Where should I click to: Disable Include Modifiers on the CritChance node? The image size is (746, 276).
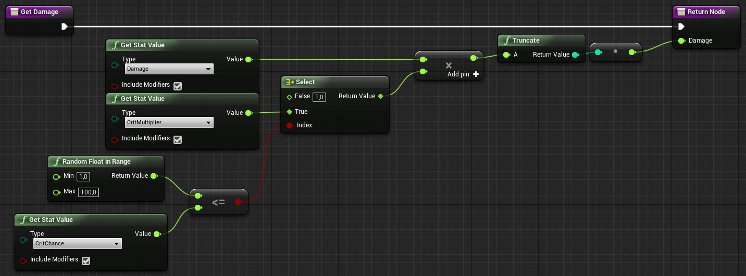tap(86, 260)
